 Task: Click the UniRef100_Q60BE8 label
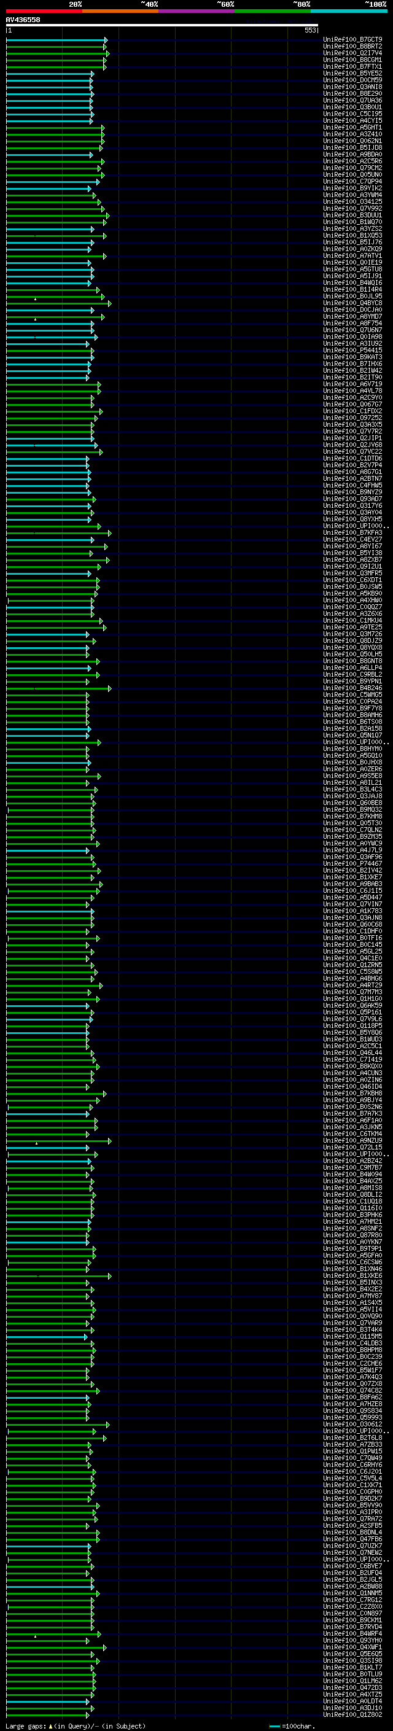point(352,803)
